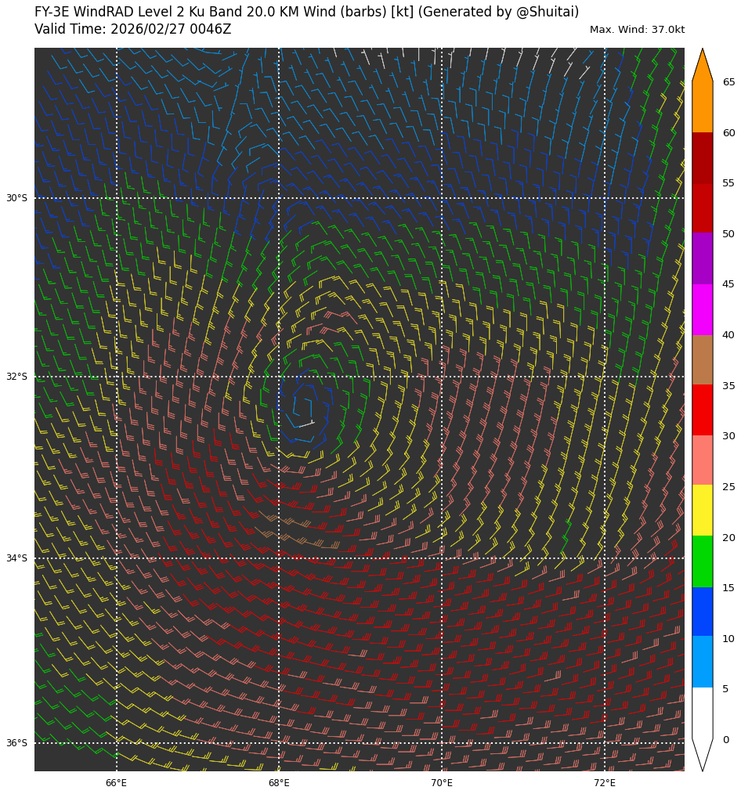741x794 pixels.
Task: Click the white arrow tip below the colorbar
Action: tap(702, 755)
